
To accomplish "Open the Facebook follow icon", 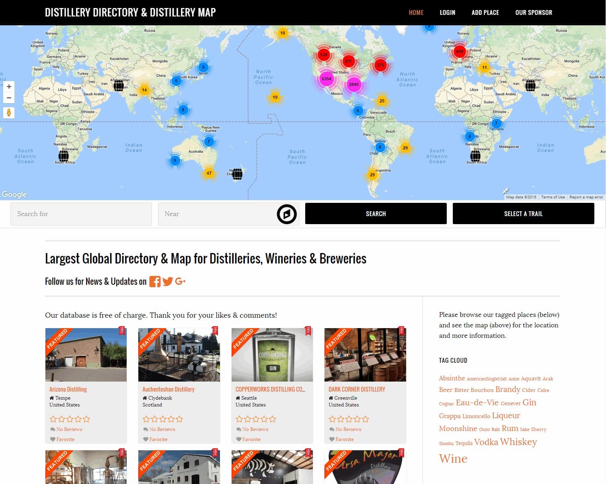I will point(155,281).
